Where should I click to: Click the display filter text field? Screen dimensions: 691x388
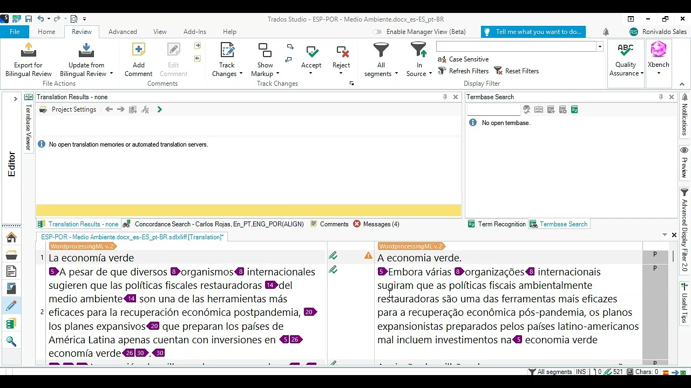tap(516, 47)
